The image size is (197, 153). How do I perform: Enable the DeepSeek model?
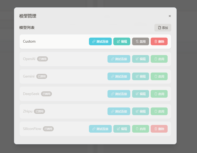coord(159,94)
